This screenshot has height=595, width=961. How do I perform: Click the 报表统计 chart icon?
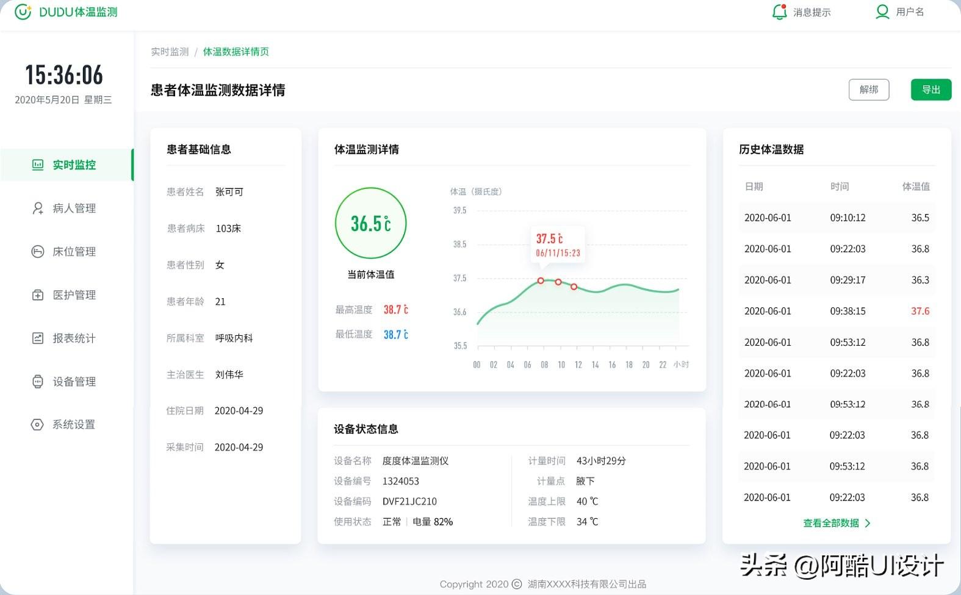coord(38,338)
